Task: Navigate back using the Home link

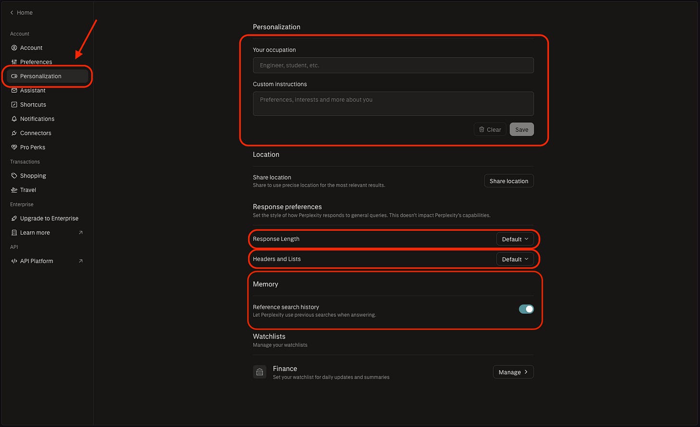Action: click(21, 13)
